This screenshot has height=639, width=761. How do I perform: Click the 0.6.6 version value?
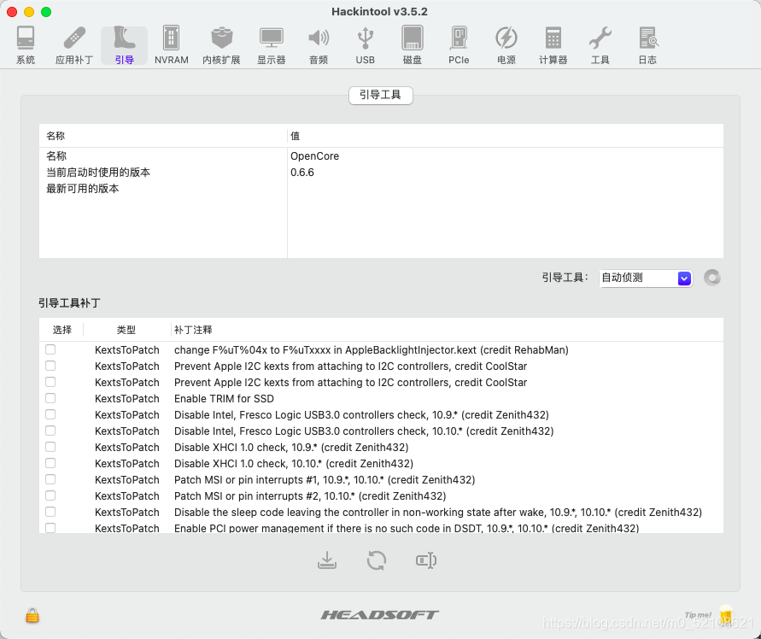tap(301, 173)
